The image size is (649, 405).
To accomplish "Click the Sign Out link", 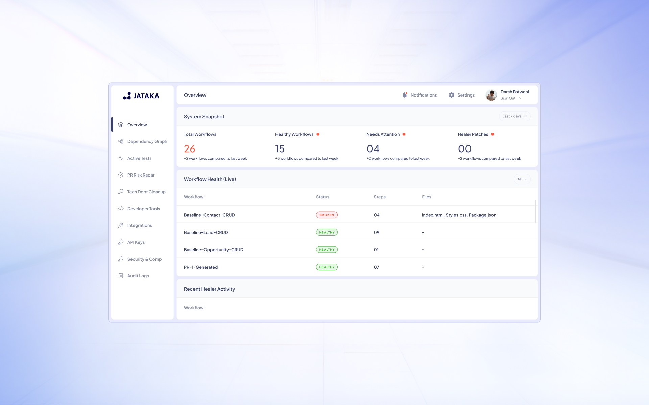I will pyautogui.click(x=508, y=98).
